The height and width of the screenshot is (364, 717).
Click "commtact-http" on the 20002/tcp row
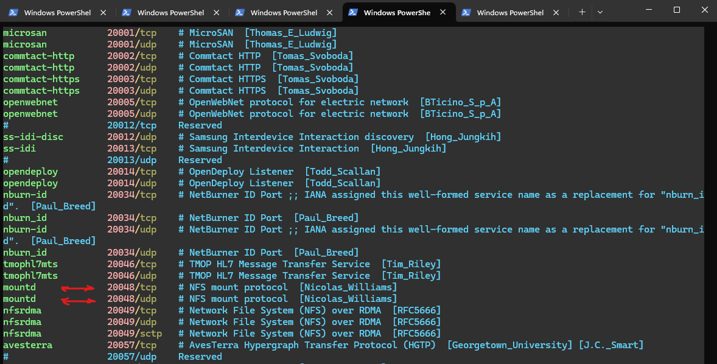38,56
